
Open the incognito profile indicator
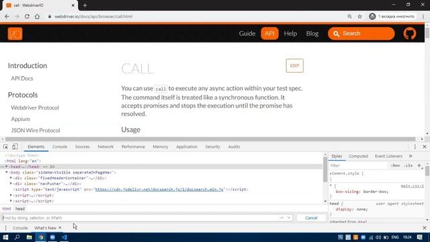(x=392, y=16)
